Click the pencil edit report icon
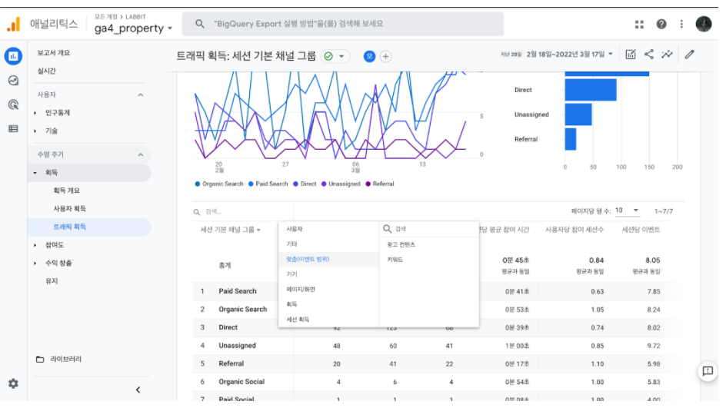 [x=690, y=55]
